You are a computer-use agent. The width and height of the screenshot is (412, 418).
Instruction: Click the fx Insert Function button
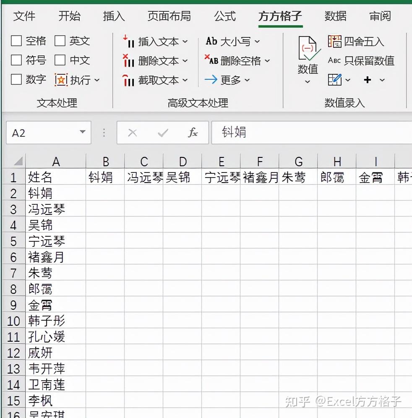click(x=193, y=132)
